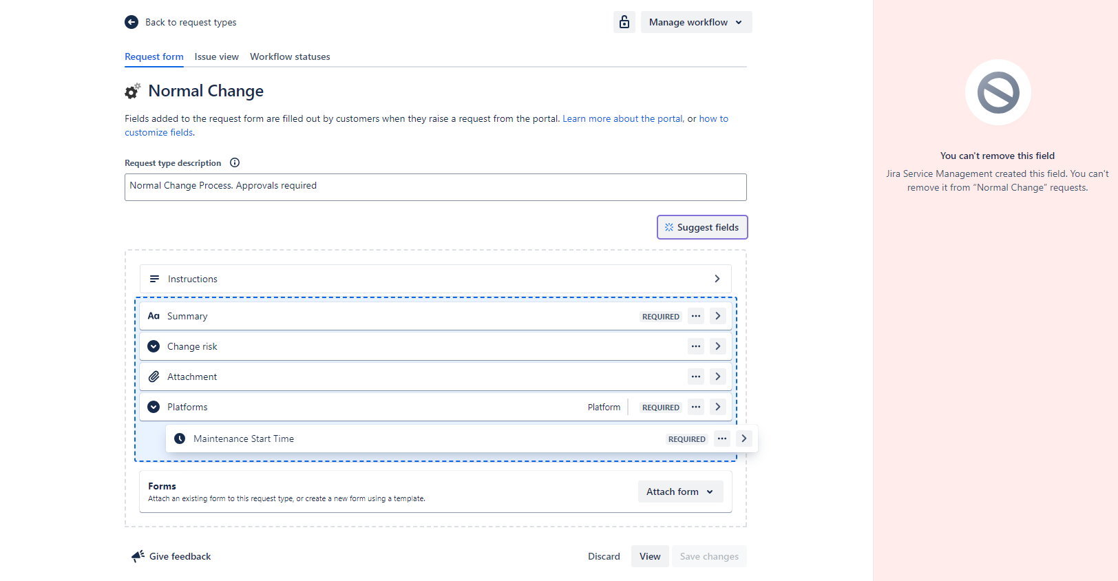Click the unlock padlock icon button
1118x581 pixels.
click(624, 22)
